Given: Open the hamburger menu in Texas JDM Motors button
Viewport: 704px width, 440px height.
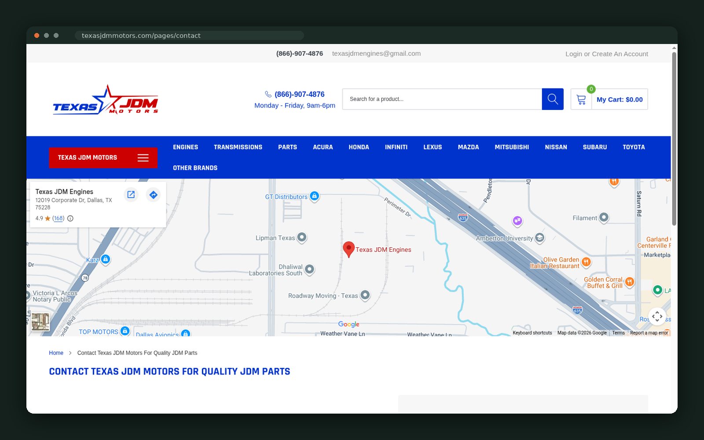Looking at the screenshot, I should pos(143,158).
